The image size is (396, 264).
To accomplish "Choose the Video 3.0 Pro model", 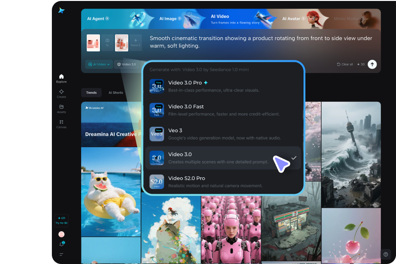I will (223, 86).
